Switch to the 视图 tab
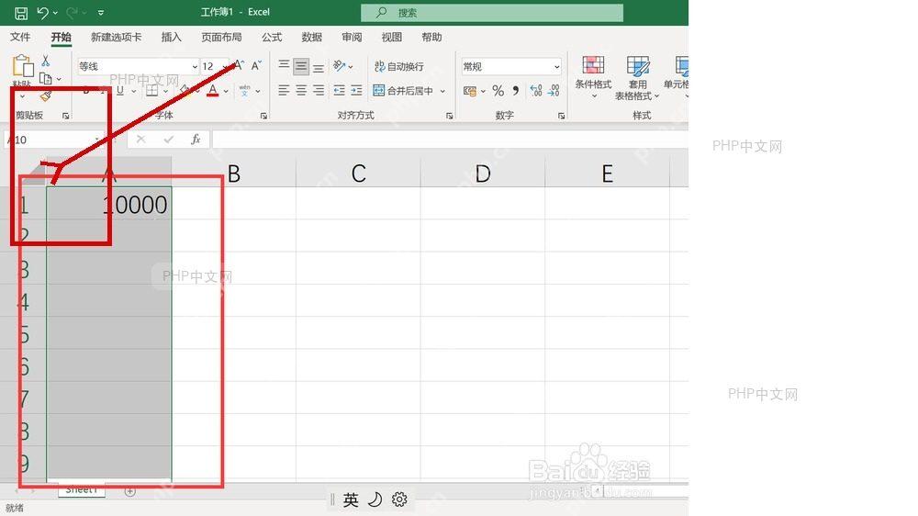The image size is (918, 516). (392, 37)
